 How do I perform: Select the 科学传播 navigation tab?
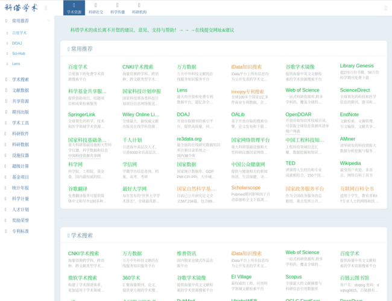pyautogui.click(x=118, y=8)
